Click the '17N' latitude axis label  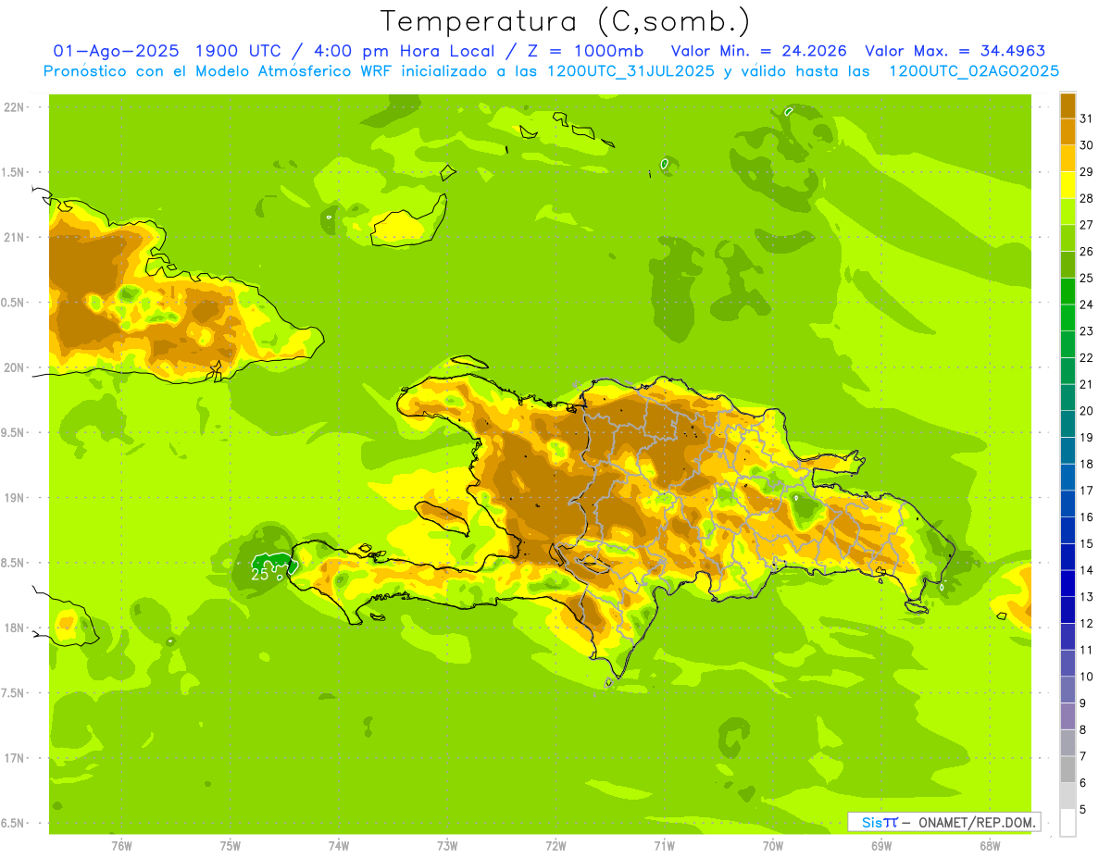click(13, 758)
